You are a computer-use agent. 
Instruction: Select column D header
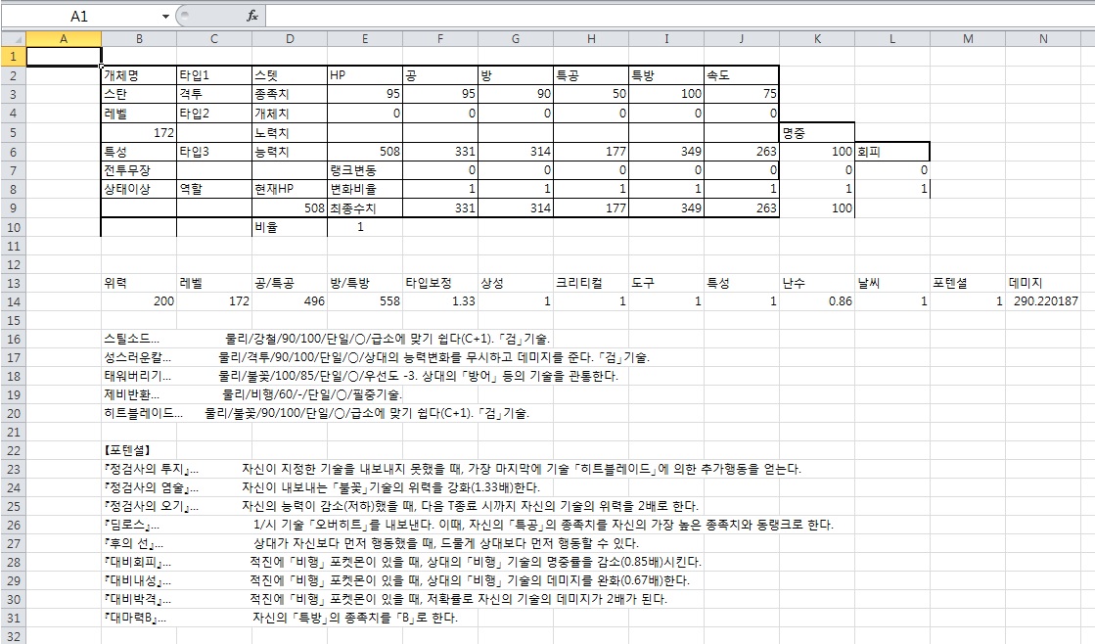click(x=289, y=38)
